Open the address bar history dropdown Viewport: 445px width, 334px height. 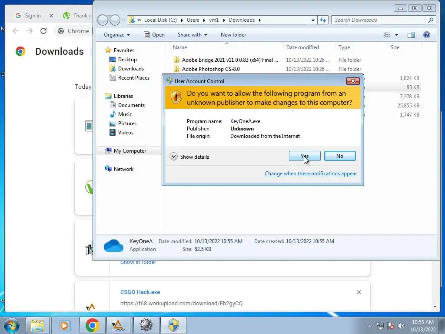(313, 20)
